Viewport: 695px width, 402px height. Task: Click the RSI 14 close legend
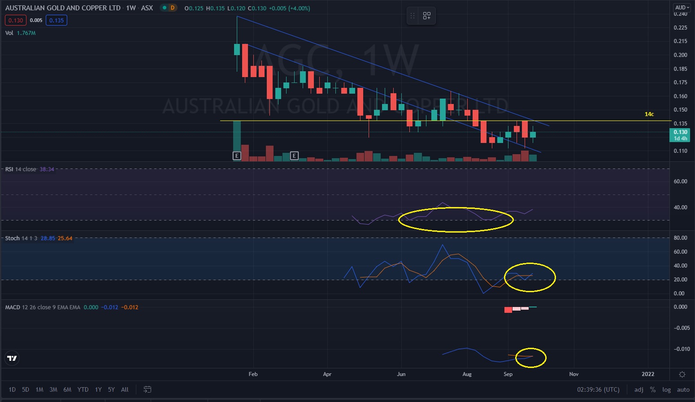(x=21, y=169)
